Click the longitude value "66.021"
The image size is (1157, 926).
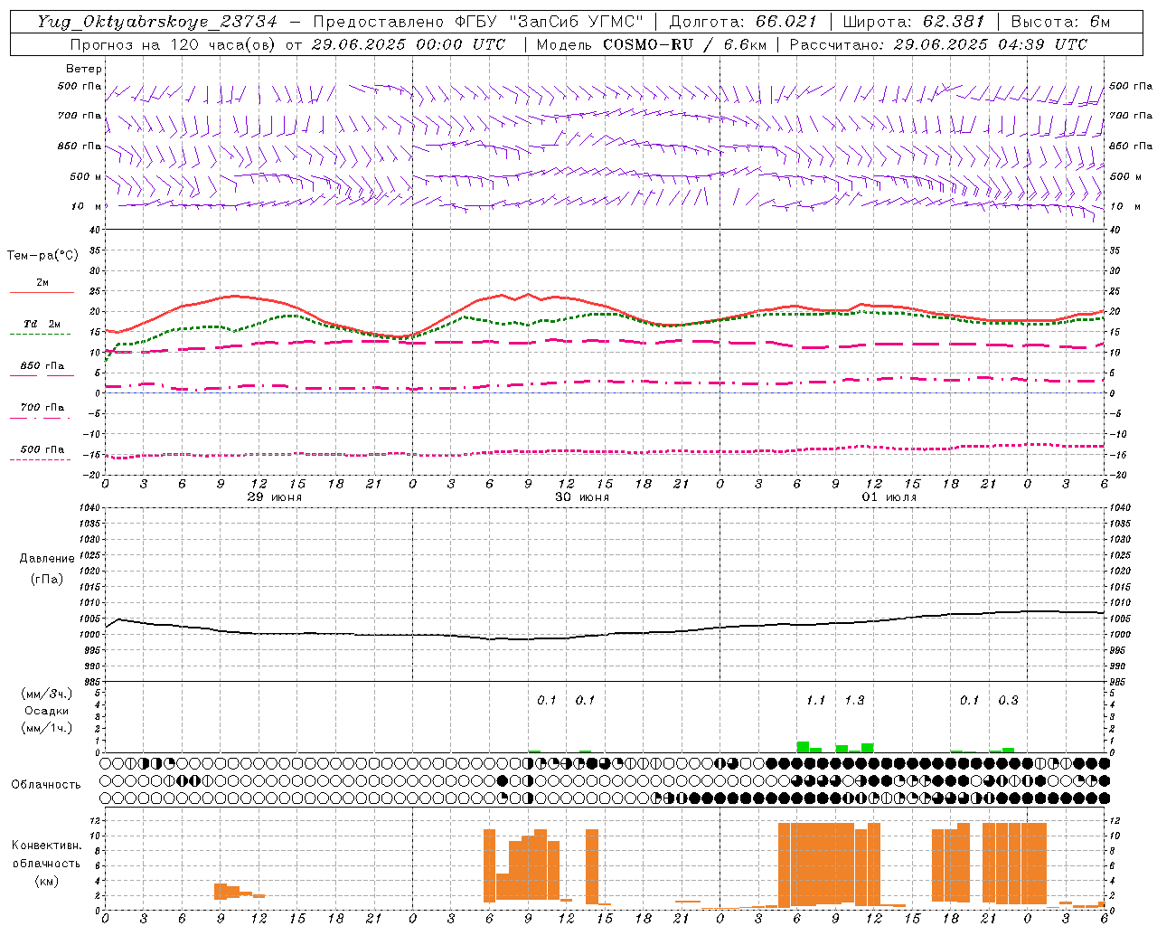(x=786, y=22)
